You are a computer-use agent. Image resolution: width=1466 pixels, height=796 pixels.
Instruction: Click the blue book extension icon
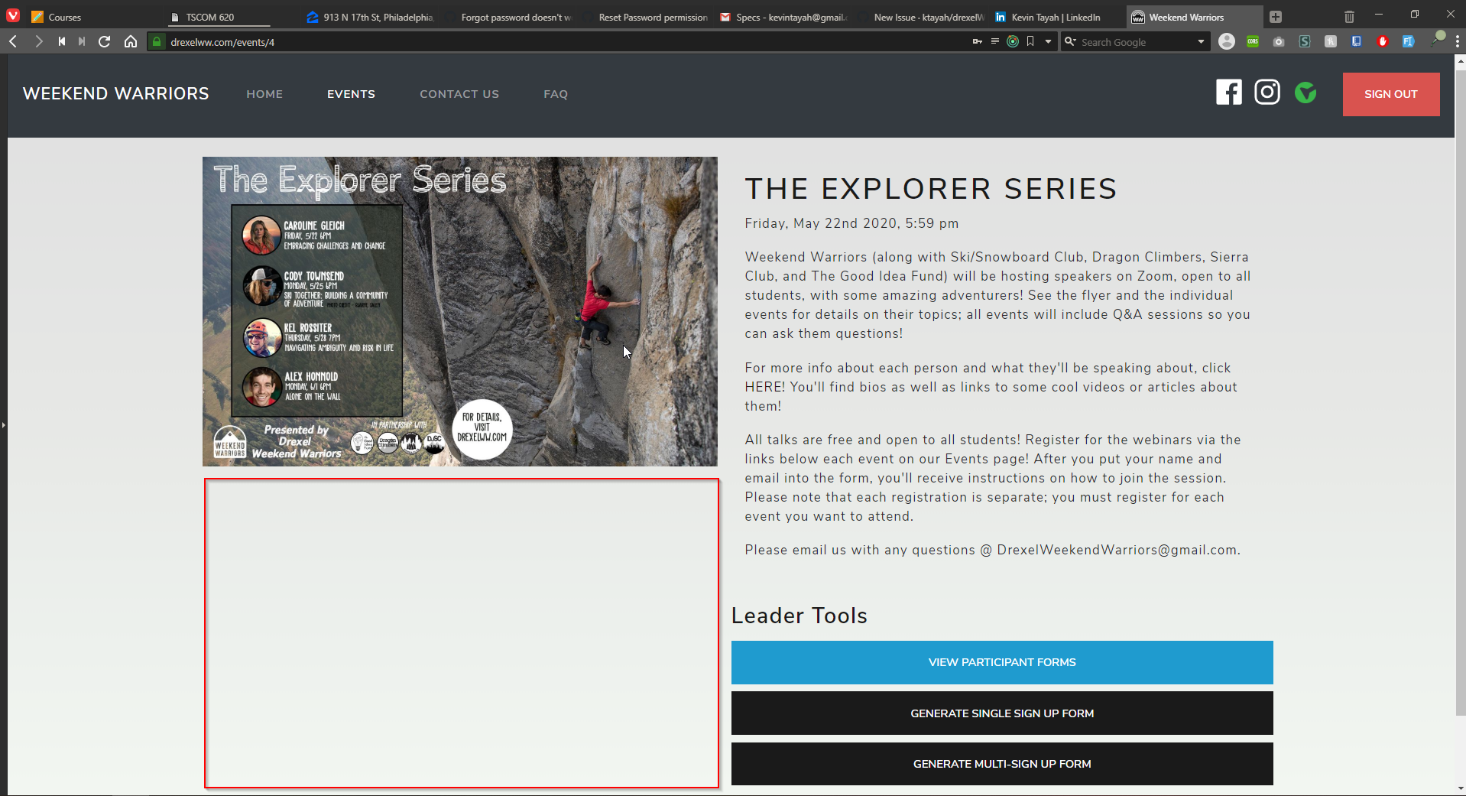click(x=1357, y=41)
